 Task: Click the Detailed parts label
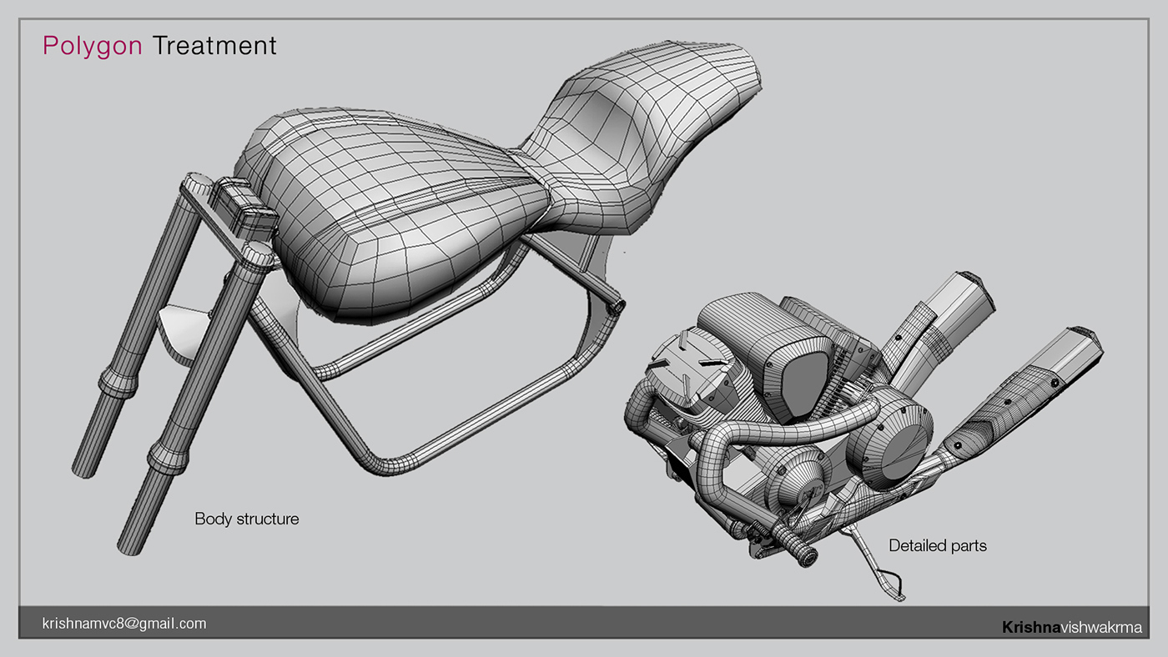[x=938, y=545]
